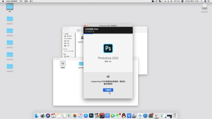Open iCloud Drive in Finder sidebar
The height and width of the screenshot is (119, 212).
(x=69, y=51)
